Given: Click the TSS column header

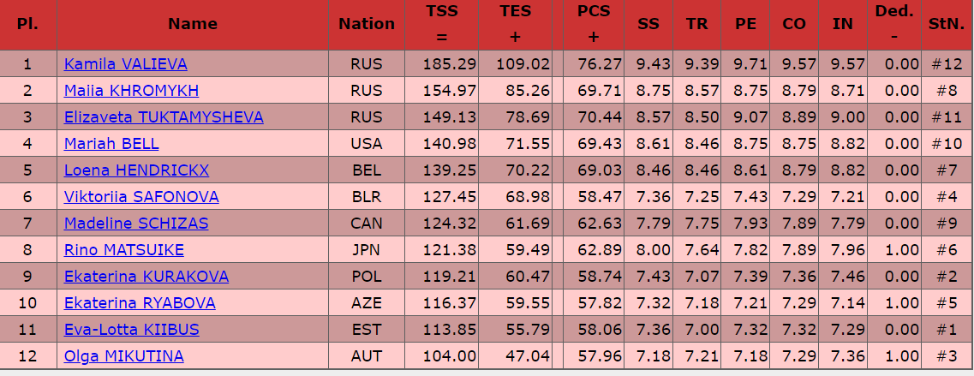Looking at the screenshot, I should [442, 24].
